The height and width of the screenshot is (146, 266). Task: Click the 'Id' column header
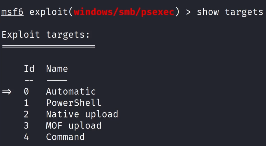29,69
